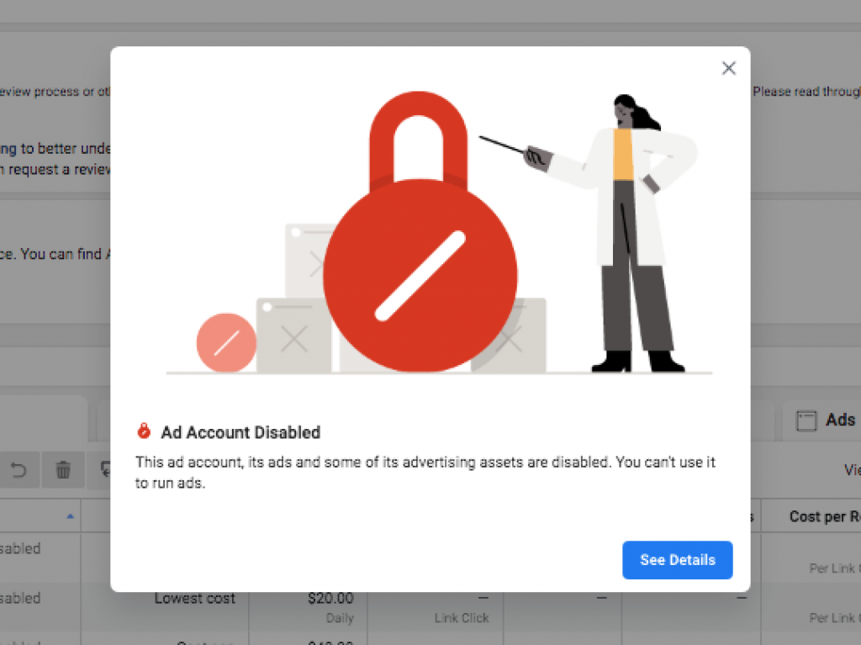Click the Ad Account Disabled heading
Screen dimensions: 861x645
240,432
